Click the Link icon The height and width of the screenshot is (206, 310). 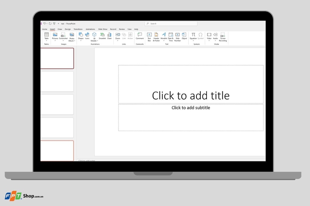point(124,35)
